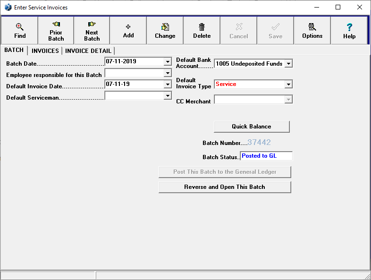The width and height of the screenshot is (371, 280).
Task: Switch to the INVOICES tab
Action: (x=45, y=51)
